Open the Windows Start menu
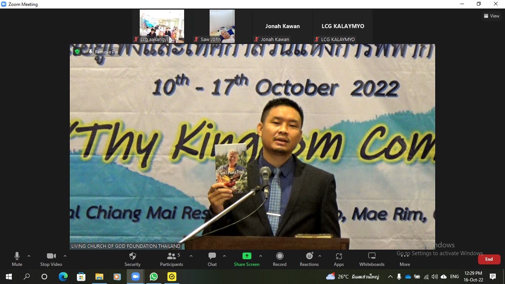This screenshot has width=505, height=284. [x=9, y=277]
